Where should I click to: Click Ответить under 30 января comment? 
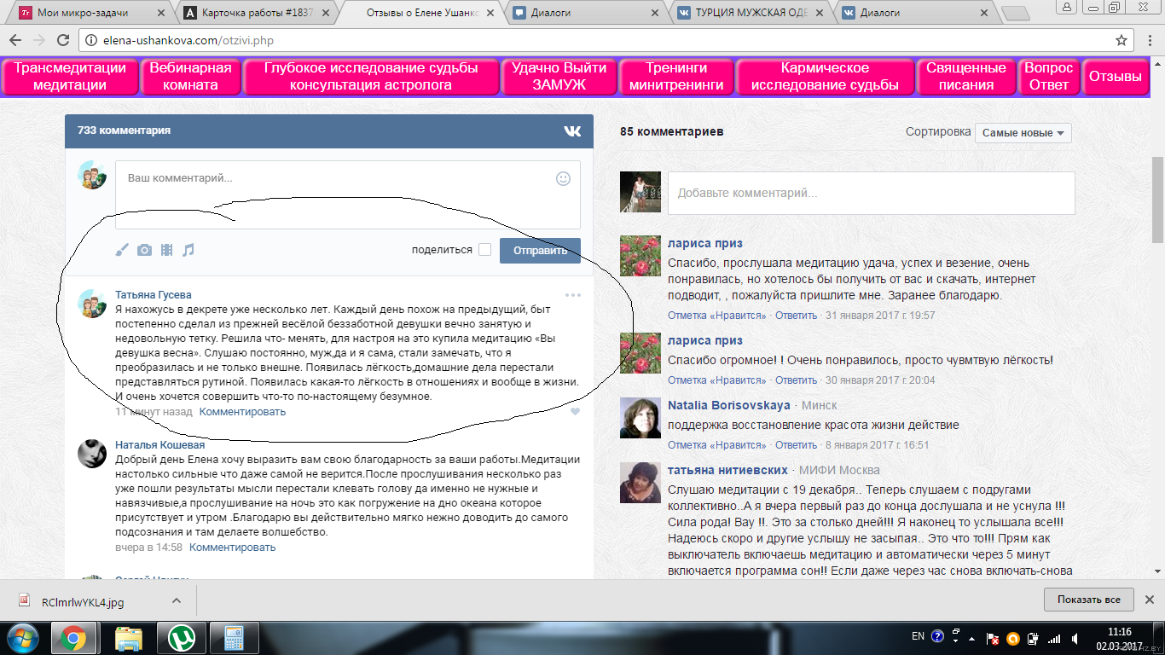796,380
